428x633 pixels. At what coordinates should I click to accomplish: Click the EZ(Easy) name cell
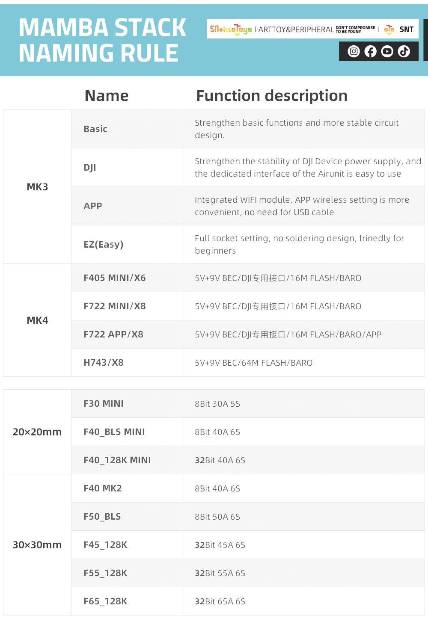[x=104, y=244]
